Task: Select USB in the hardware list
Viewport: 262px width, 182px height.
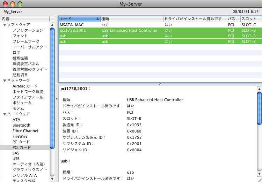Action: (x=16, y=159)
